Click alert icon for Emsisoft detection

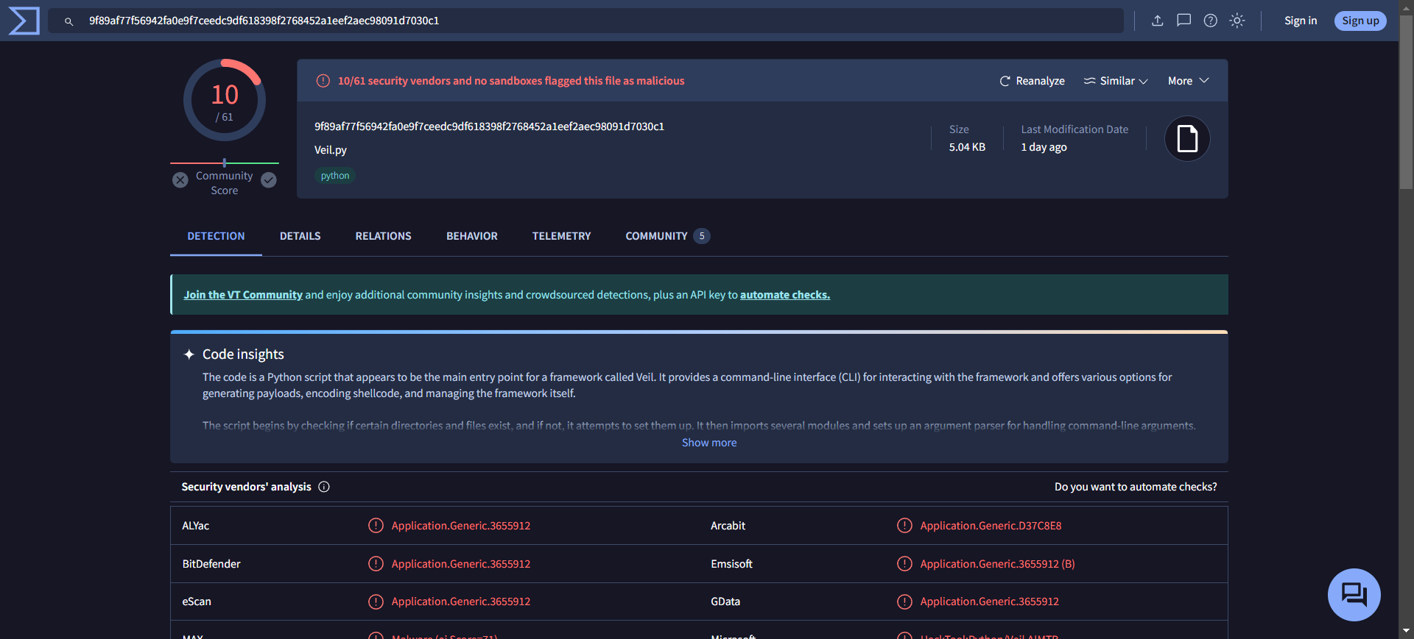(904, 564)
